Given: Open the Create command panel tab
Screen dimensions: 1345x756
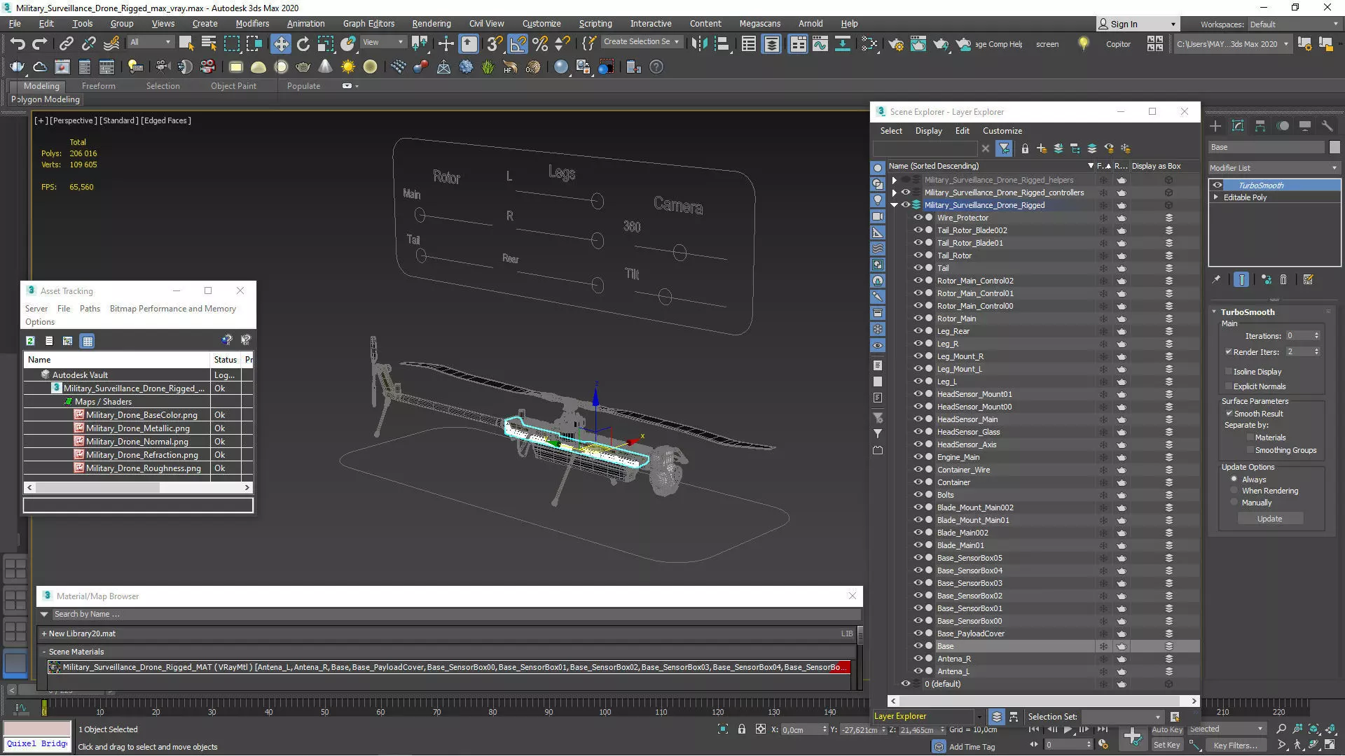Looking at the screenshot, I should [1215, 126].
